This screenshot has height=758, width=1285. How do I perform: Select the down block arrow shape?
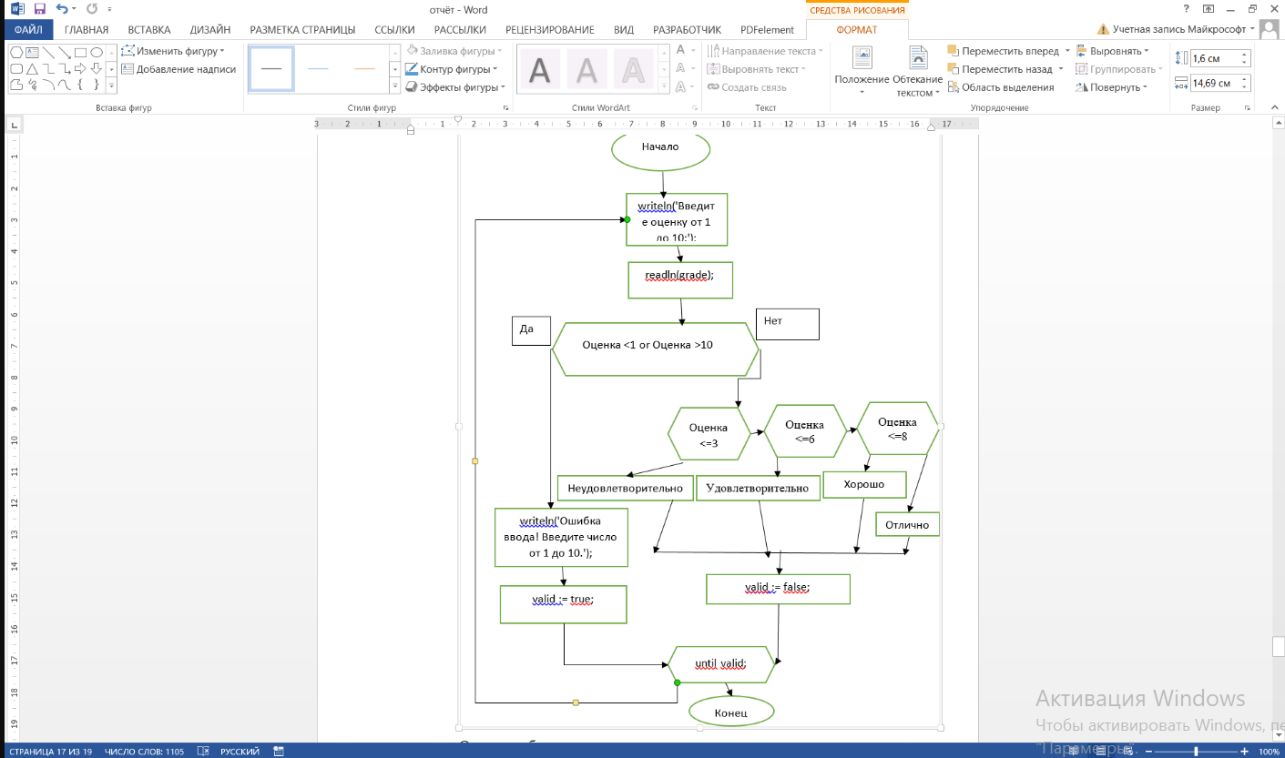coord(97,68)
